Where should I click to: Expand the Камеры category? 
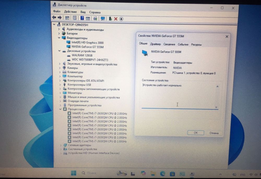point(60,68)
